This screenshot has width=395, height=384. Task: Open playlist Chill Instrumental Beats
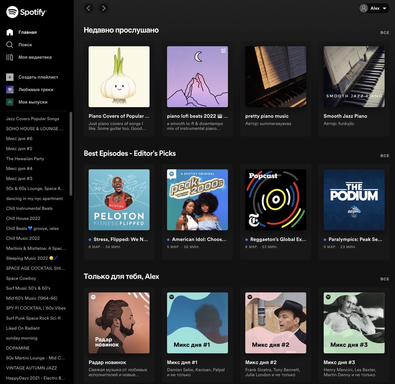[x=29, y=208]
